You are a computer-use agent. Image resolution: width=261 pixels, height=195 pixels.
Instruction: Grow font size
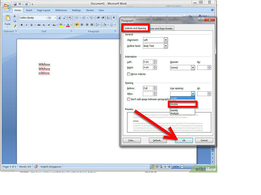click(60, 18)
